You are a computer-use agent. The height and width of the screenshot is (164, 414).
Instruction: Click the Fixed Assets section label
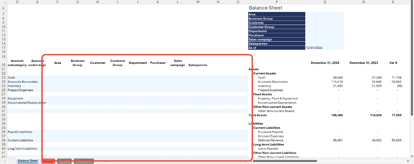(263, 94)
